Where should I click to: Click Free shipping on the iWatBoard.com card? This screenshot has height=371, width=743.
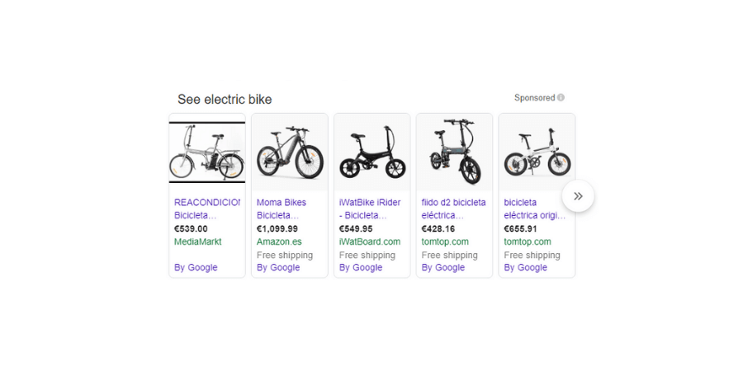(x=367, y=255)
